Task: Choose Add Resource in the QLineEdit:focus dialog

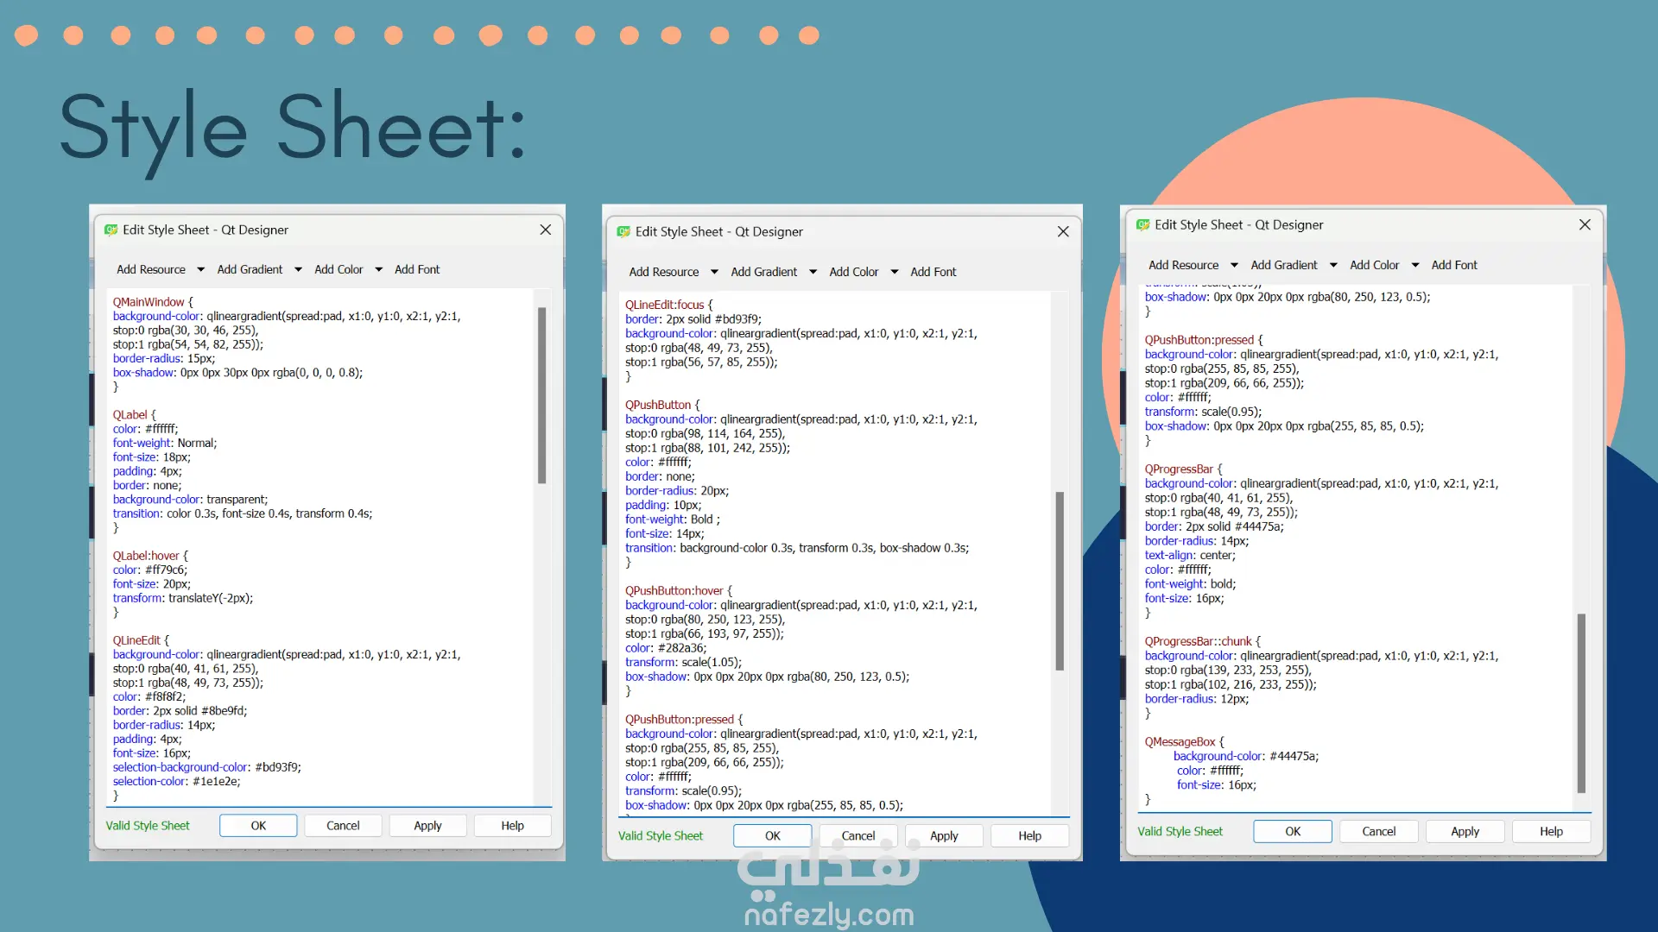Action: (x=664, y=272)
